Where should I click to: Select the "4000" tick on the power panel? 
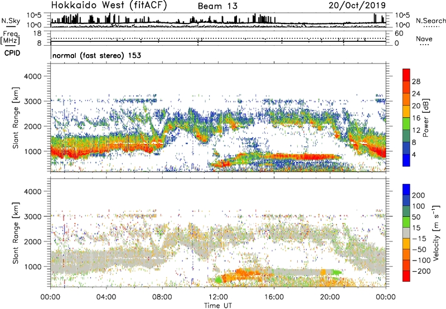tap(33, 76)
